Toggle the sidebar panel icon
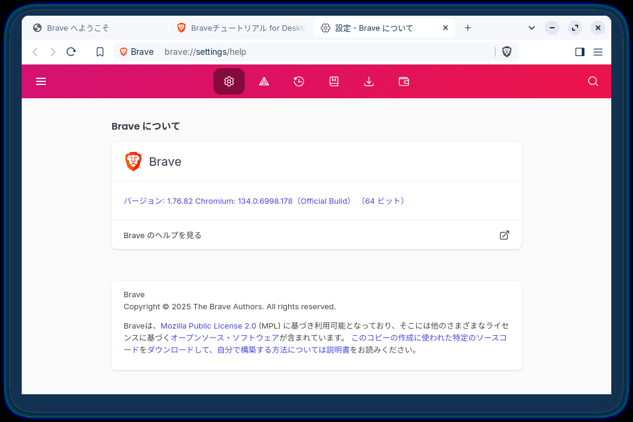 click(580, 52)
